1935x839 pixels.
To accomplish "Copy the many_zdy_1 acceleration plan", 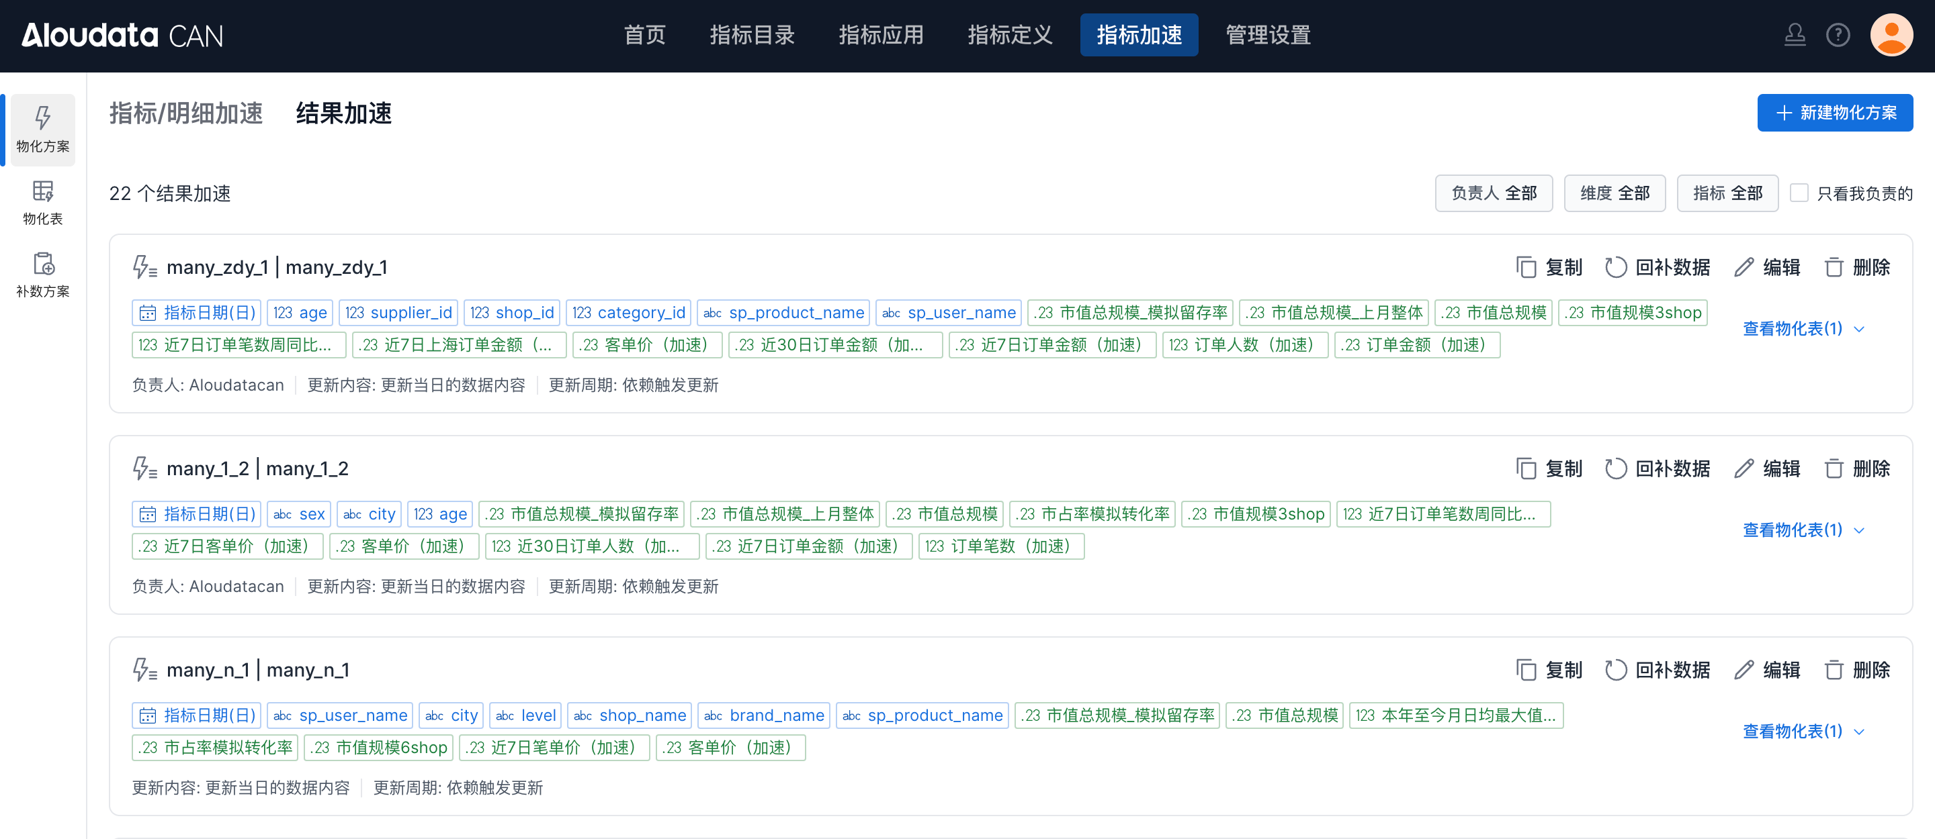I will 1549,267.
